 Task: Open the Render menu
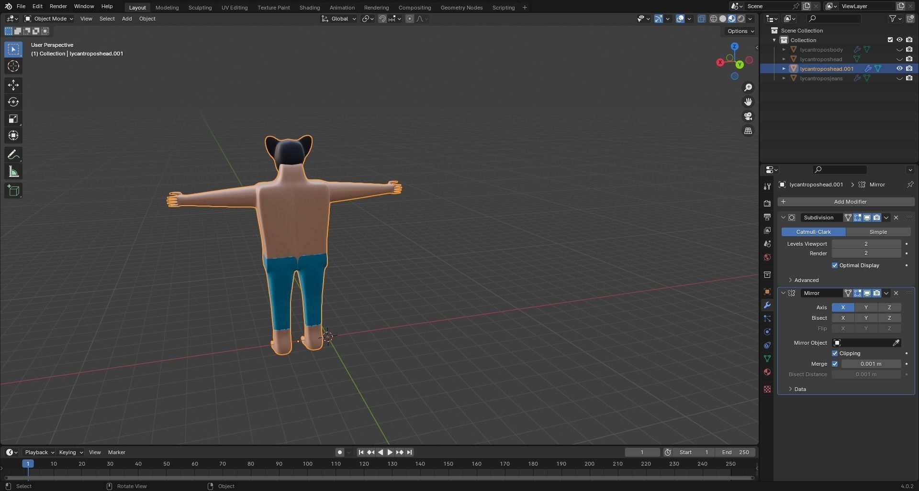[58, 6]
